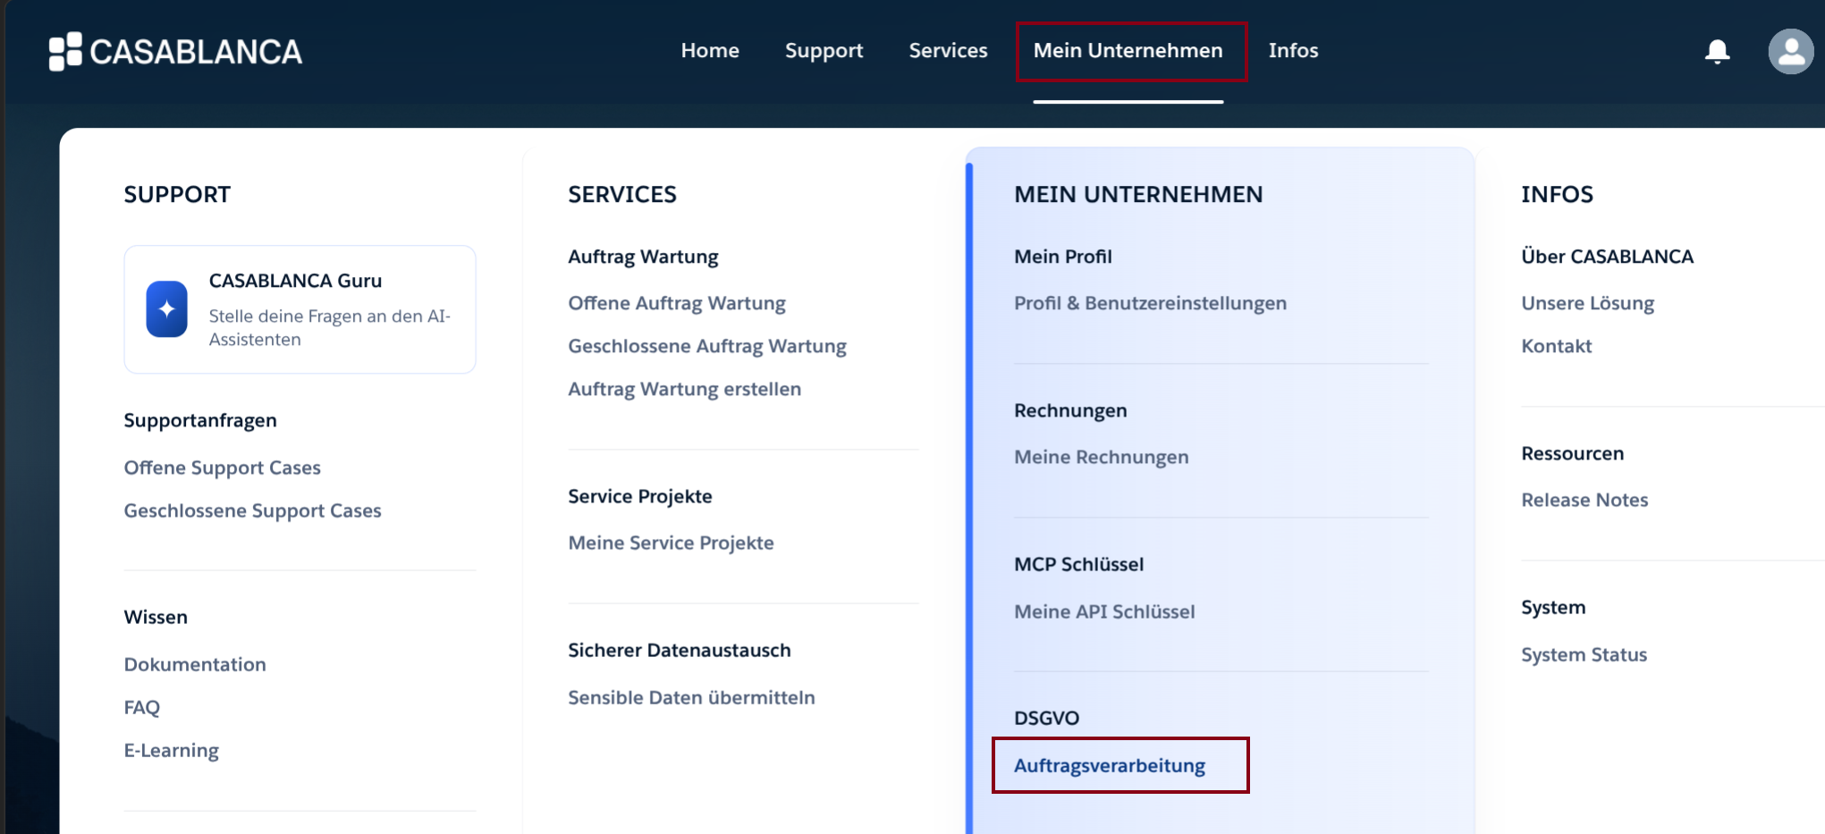This screenshot has width=1825, height=834.
Task: Open Unsere Lösung link
Action: [1587, 303]
